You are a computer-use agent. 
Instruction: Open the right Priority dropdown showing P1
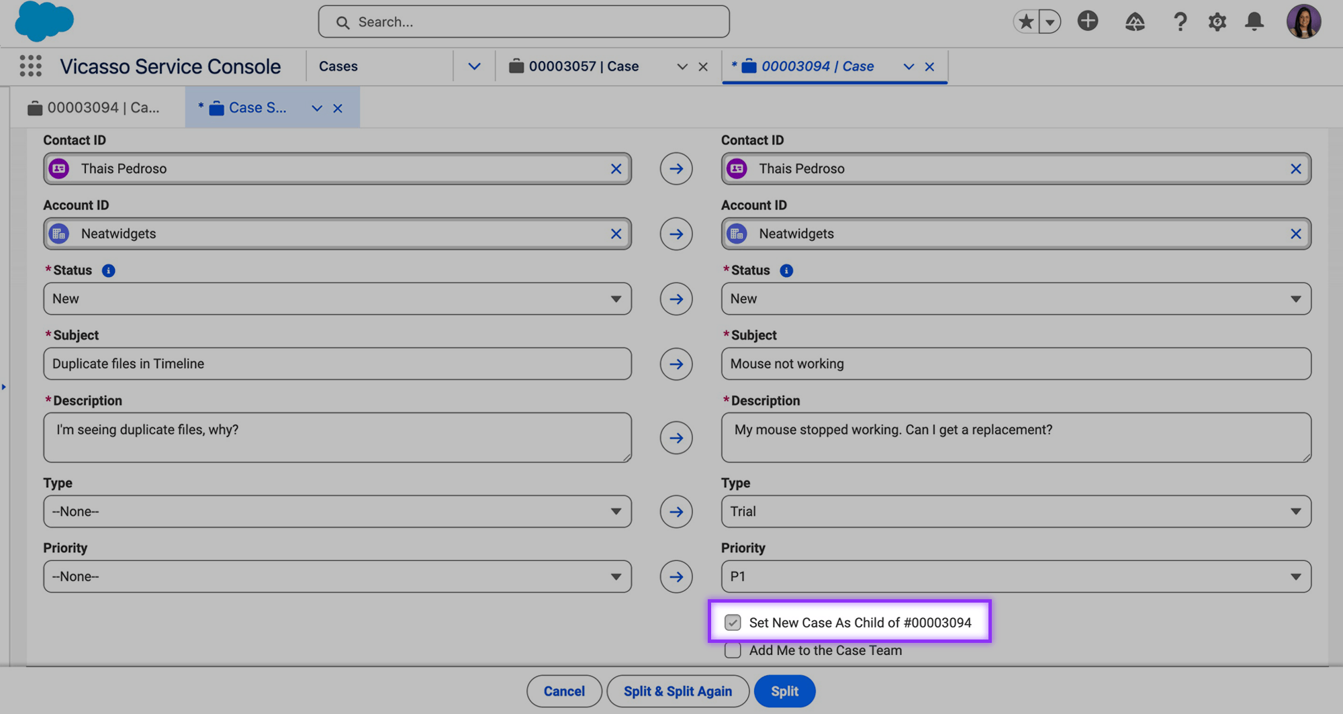1016,576
